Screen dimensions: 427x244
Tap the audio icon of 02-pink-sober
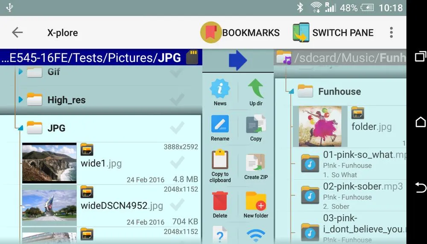pyautogui.click(x=310, y=195)
